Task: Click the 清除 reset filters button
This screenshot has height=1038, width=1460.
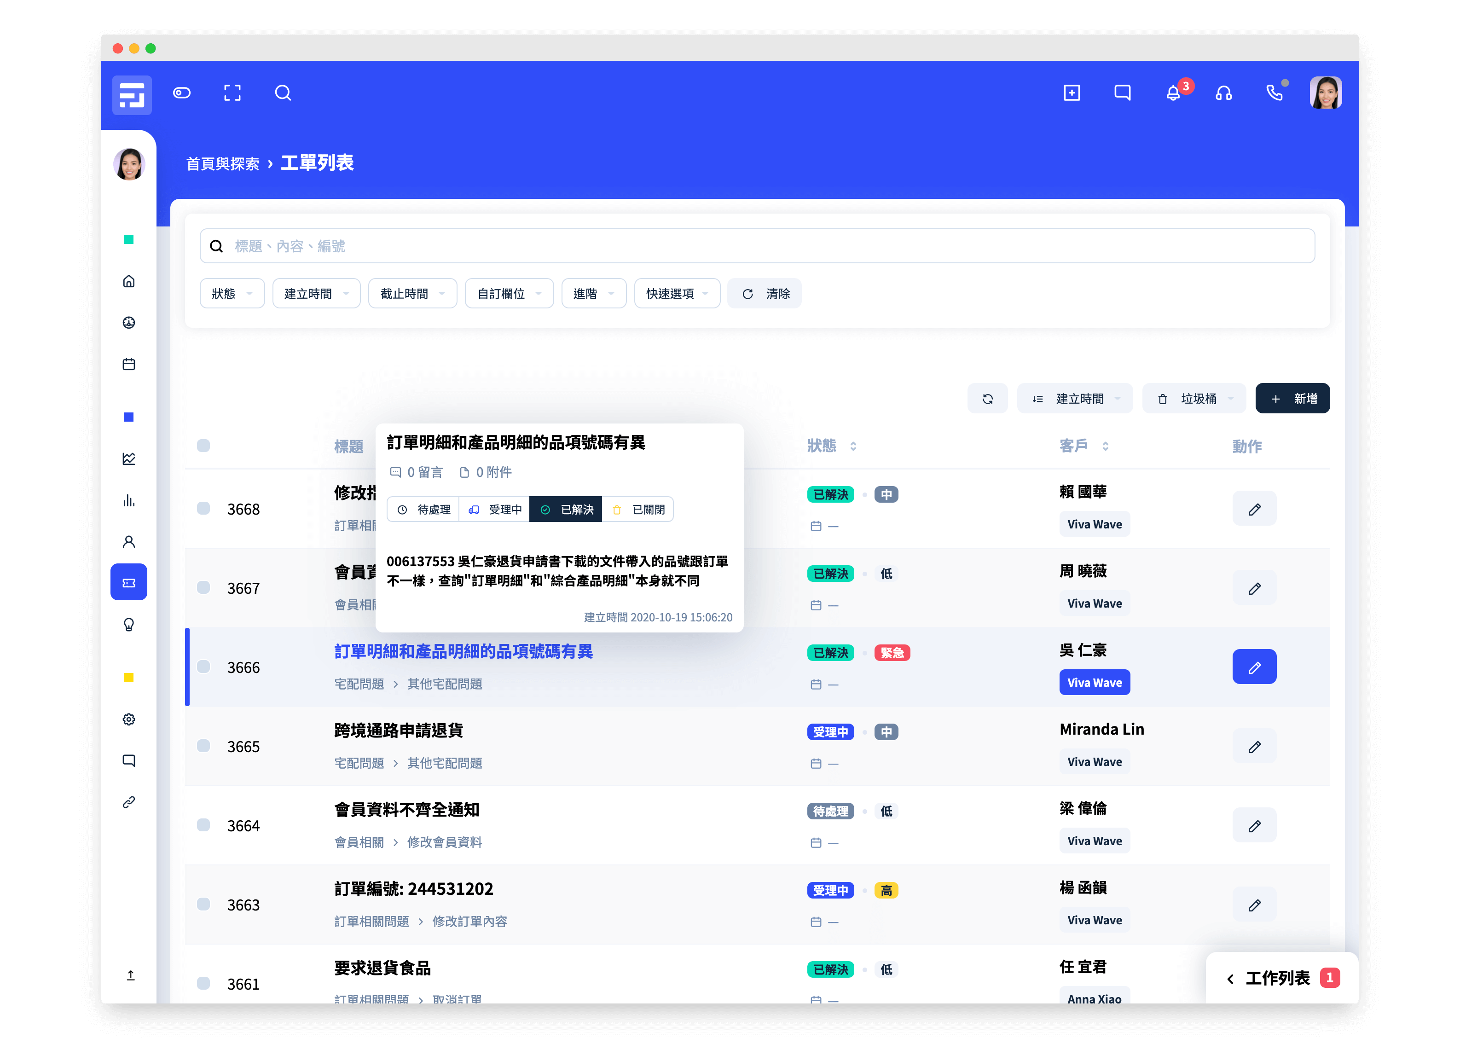Action: click(765, 293)
